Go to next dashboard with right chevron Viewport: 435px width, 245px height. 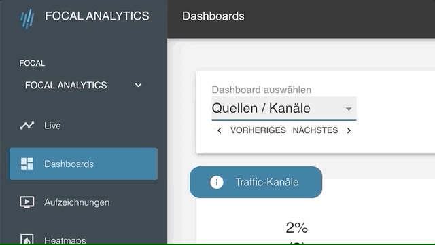pos(349,130)
